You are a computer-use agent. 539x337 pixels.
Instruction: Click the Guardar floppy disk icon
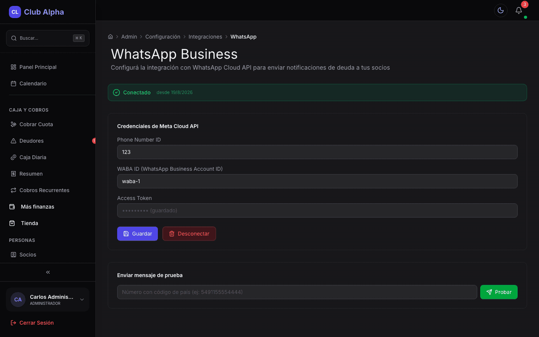pyautogui.click(x=126, y=234)
